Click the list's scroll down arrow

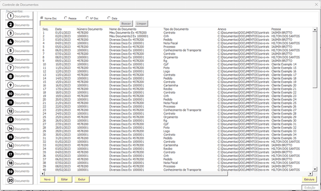[315, 169]
